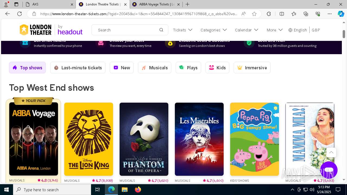Select the Kids filter
This screenshot has height=195, width=347.
coord(217,68)
